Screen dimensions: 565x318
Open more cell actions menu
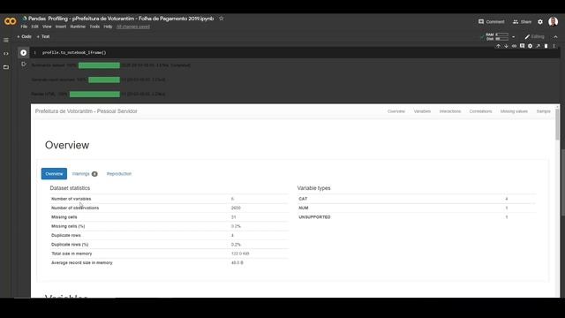[x=554, y=46]
